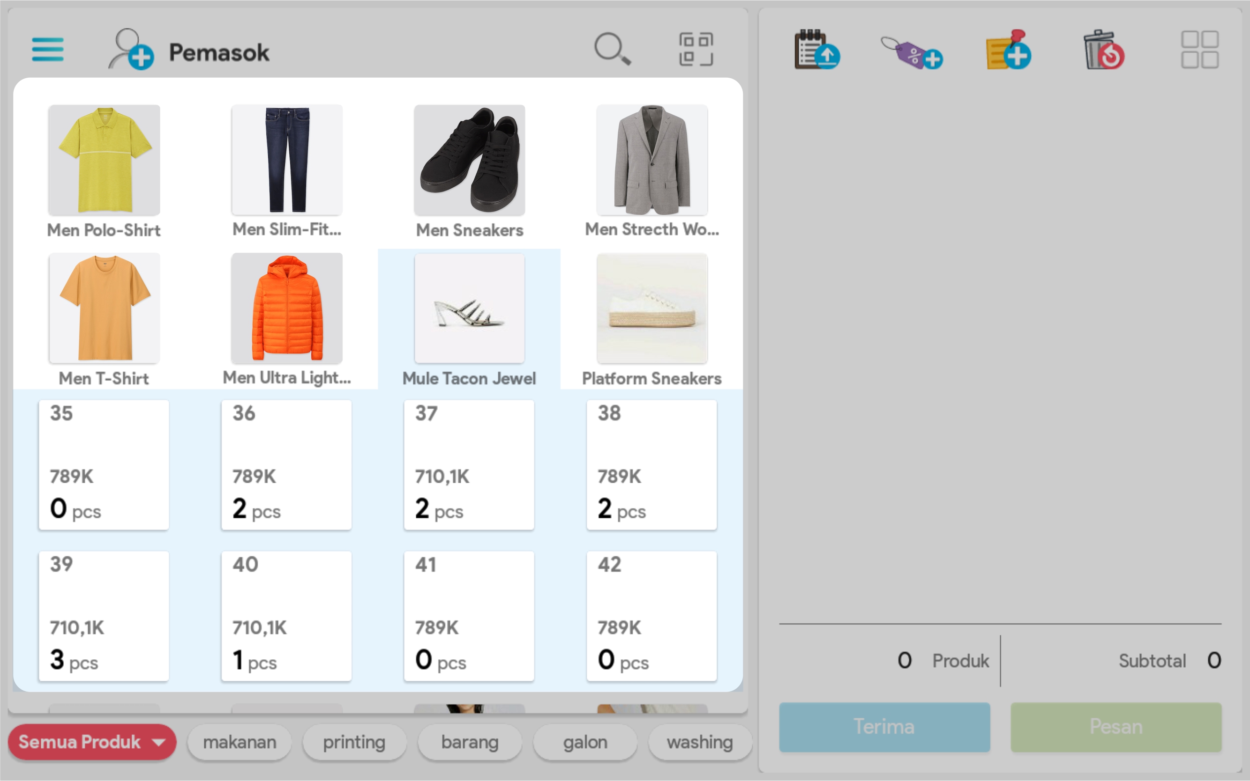The image size is (1250, 781).
Task: Choose size 37 variant card
Action: [469, 465]
